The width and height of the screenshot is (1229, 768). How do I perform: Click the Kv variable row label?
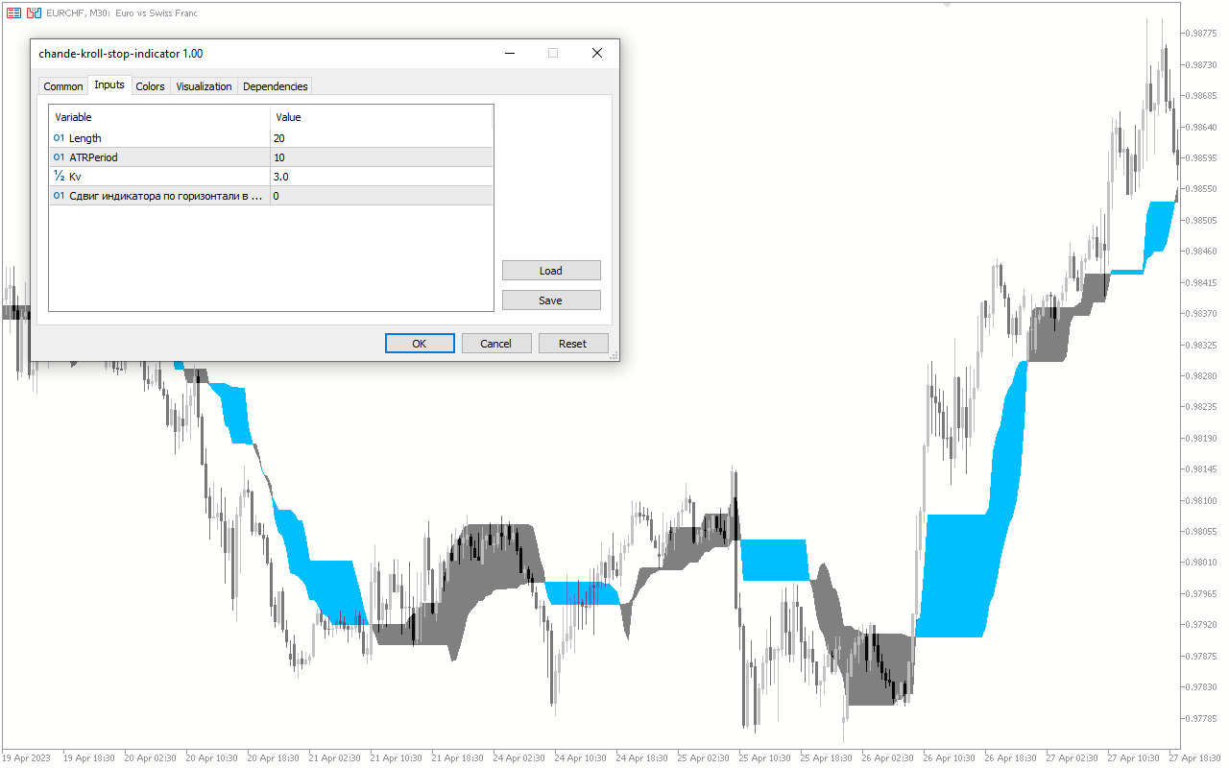click(x=76, y=177)
